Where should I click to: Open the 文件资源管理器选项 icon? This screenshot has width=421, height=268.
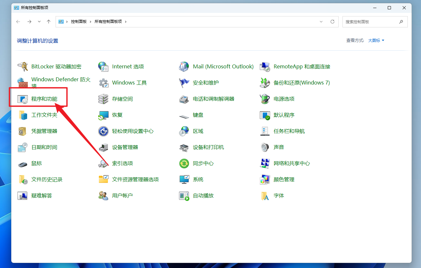click(x=103, y=180)
